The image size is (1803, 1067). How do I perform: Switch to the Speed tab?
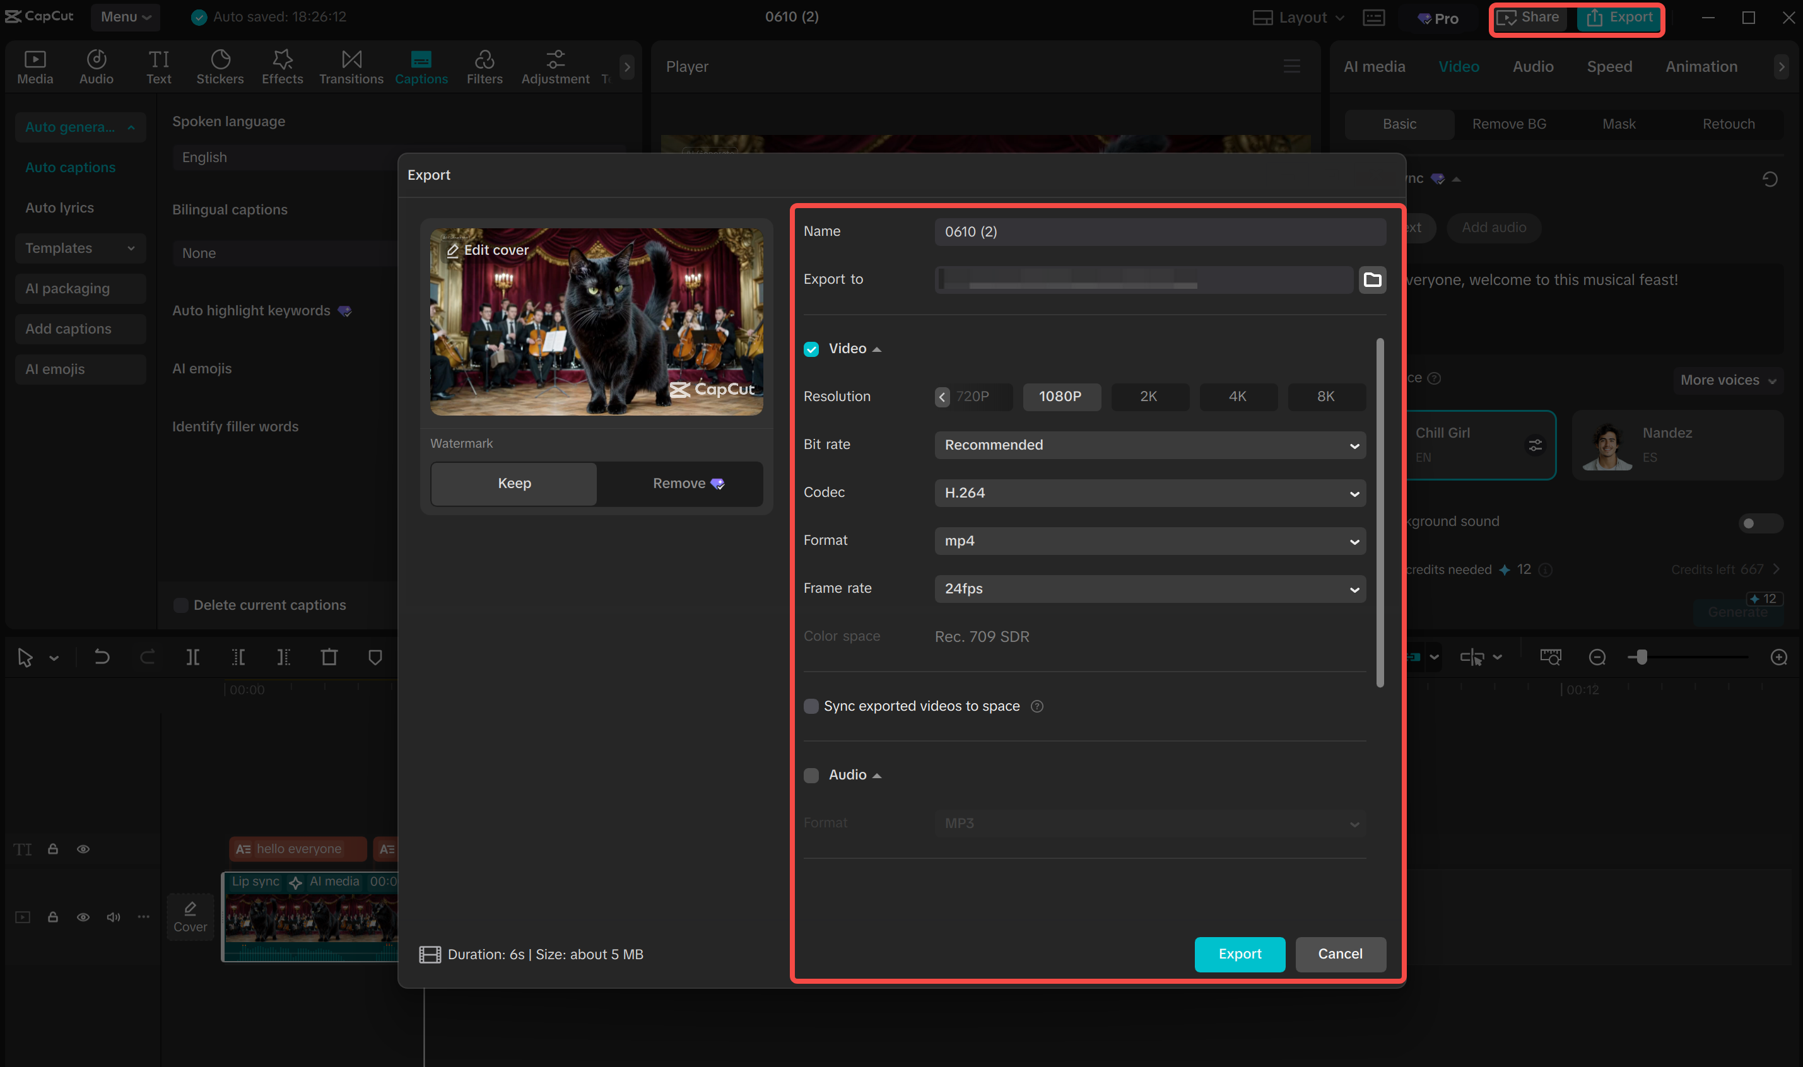point(1609,66)
